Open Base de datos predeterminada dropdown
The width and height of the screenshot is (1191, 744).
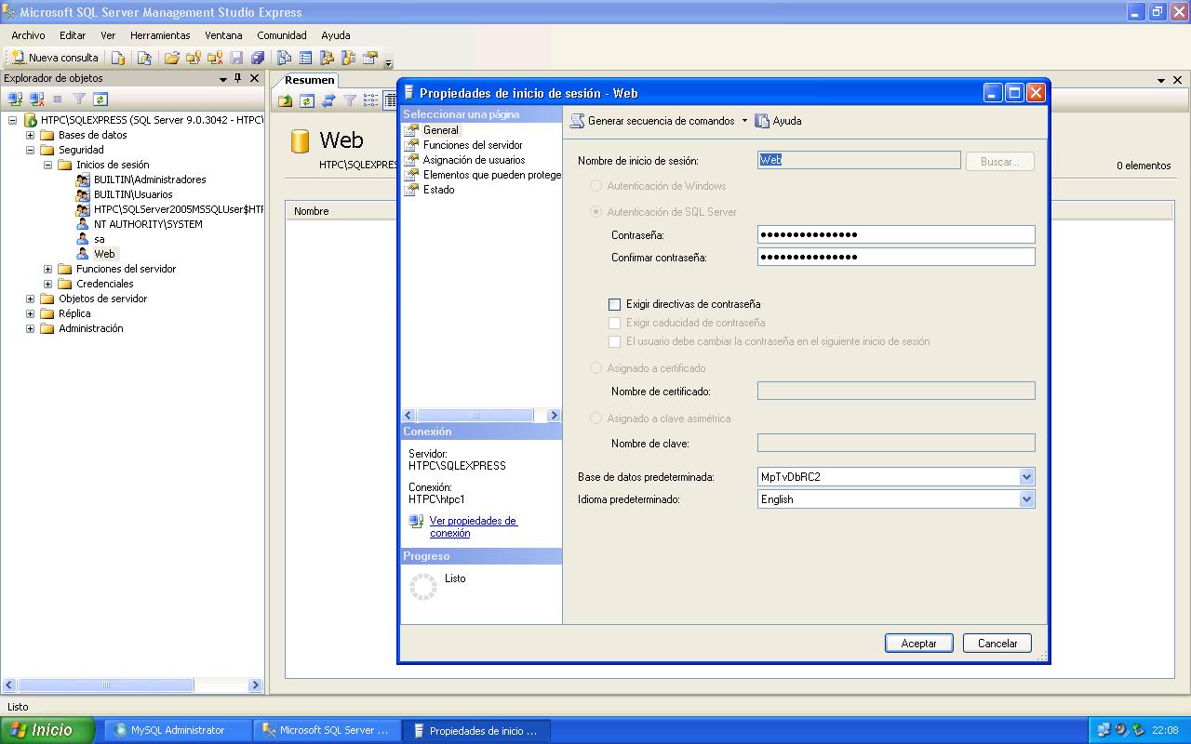tap(1026, 477)
